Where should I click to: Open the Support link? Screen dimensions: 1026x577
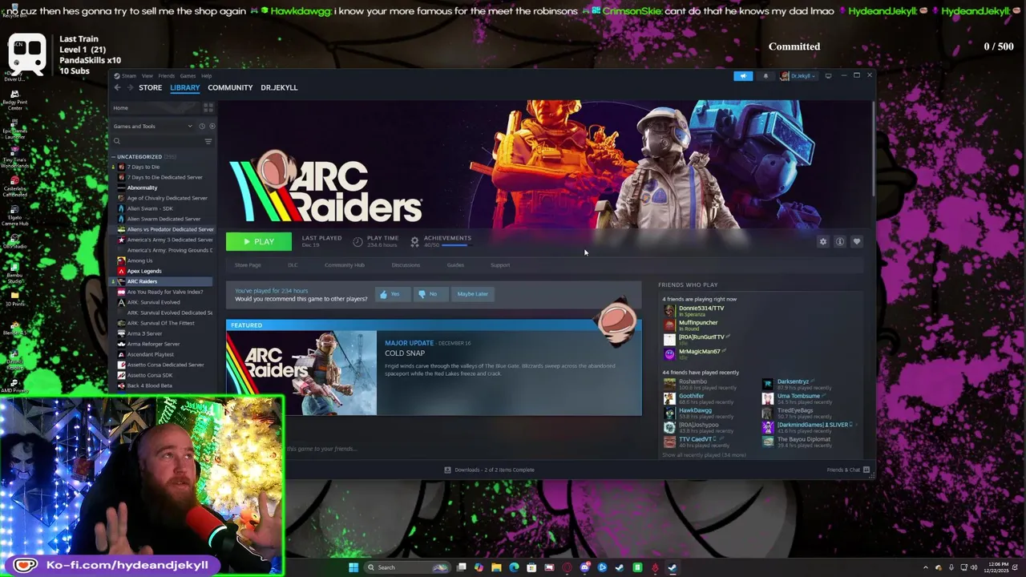pos(500,265)
